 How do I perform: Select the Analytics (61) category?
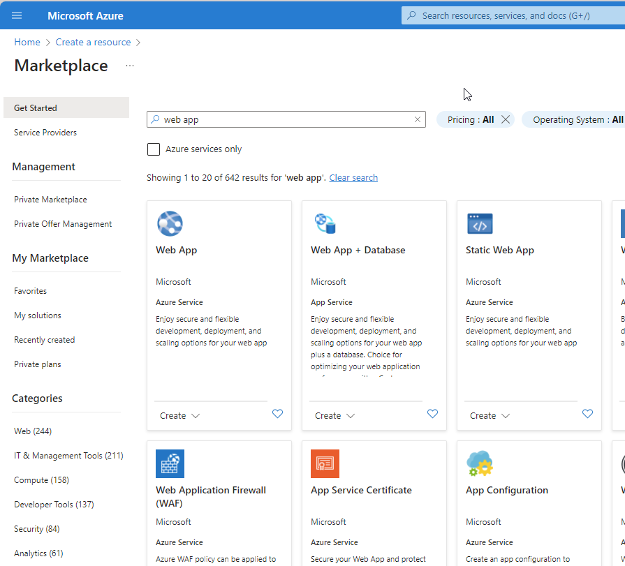pyautogui.click(x=38, y=553)
